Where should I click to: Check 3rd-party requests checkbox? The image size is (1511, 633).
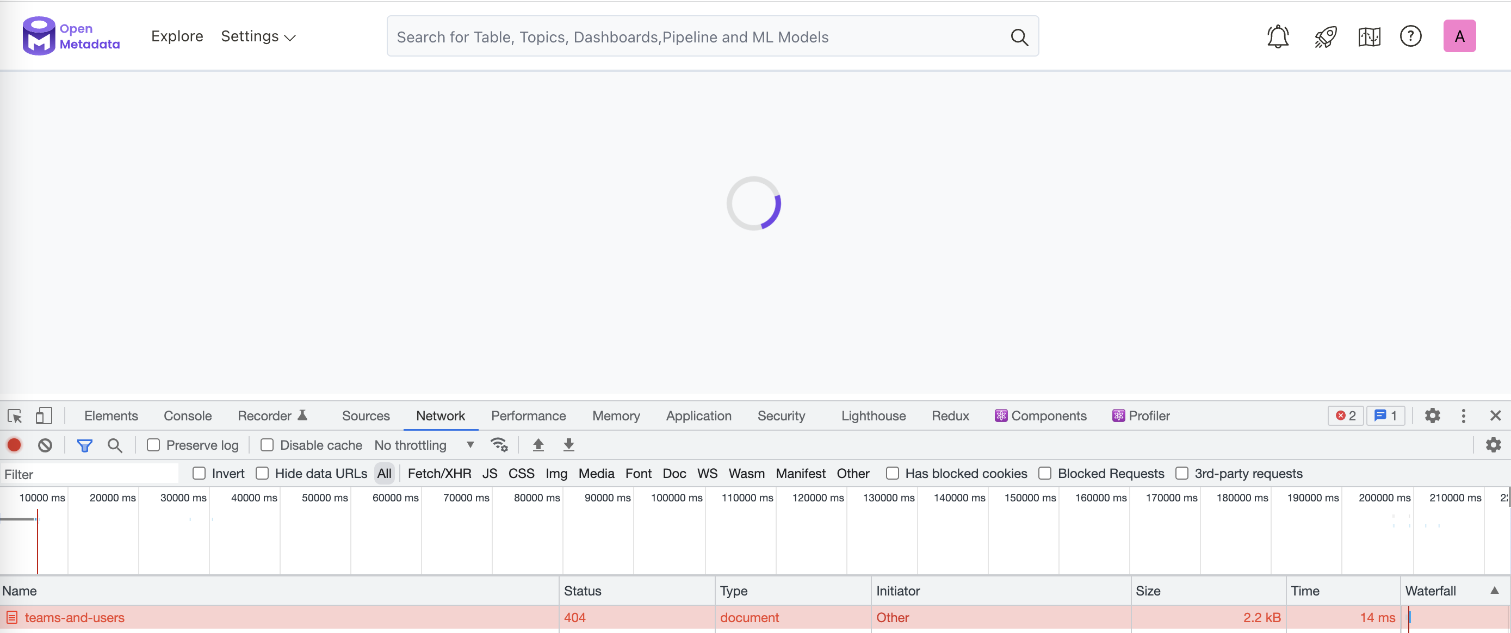point(1181,474)
